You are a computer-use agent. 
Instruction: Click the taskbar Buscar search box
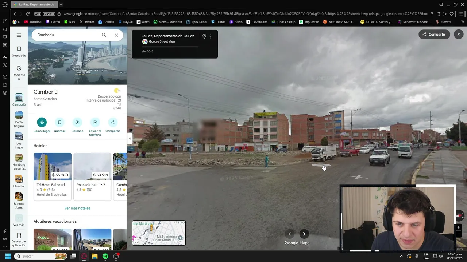click(x=41, y=256)
